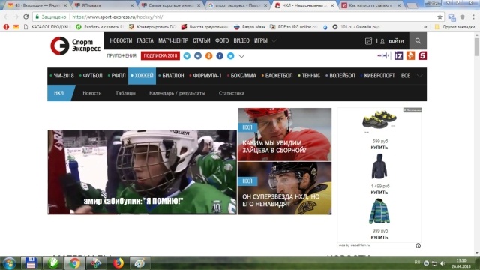
Task: Open the суперзвезда НХЛ article
Action: (285, 188)
